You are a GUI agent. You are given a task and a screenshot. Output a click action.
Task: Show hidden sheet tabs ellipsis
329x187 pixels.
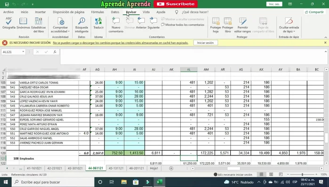pos(20,168)
